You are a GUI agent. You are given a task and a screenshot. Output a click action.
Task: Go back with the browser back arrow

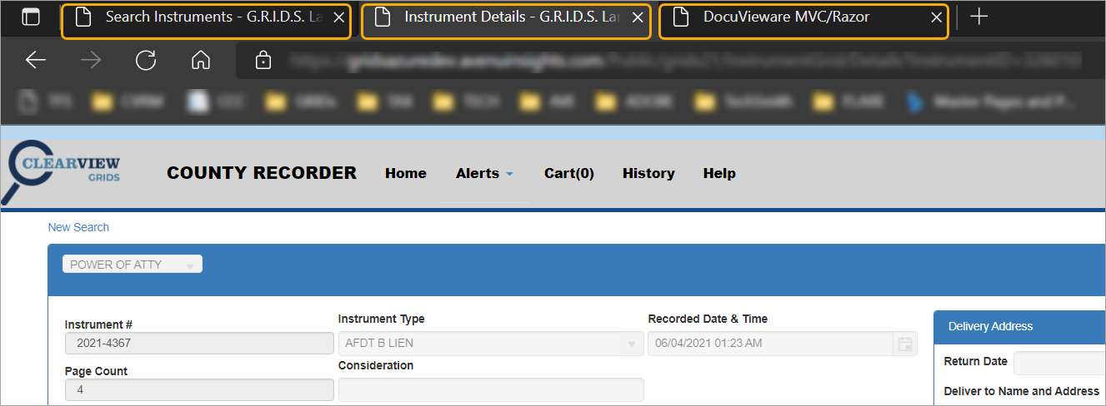click(x=35, y=60)
